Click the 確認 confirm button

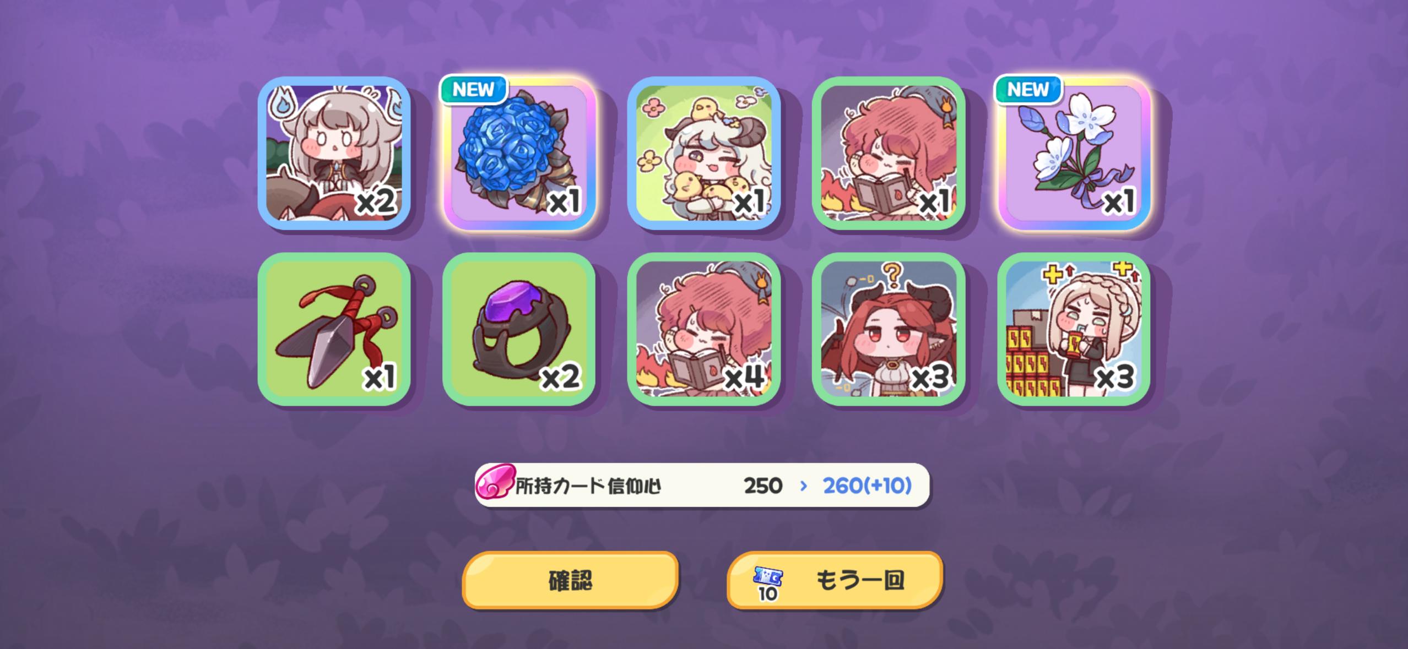(x=570, y=580)
